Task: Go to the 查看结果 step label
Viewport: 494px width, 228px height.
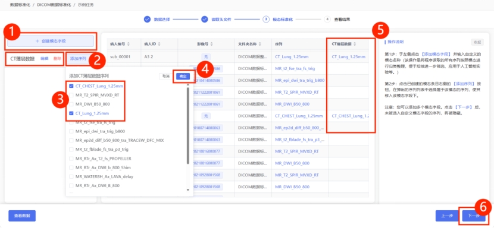Action: [x=342, y=19]
